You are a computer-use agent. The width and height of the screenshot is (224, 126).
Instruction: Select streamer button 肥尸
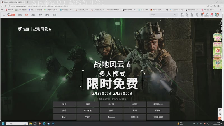pyautogui.click(x=111, y=111)
